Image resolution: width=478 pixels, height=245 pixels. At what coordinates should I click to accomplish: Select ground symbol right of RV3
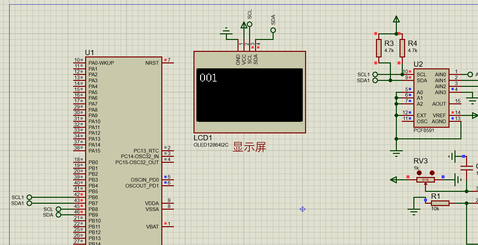coord(458,180)
